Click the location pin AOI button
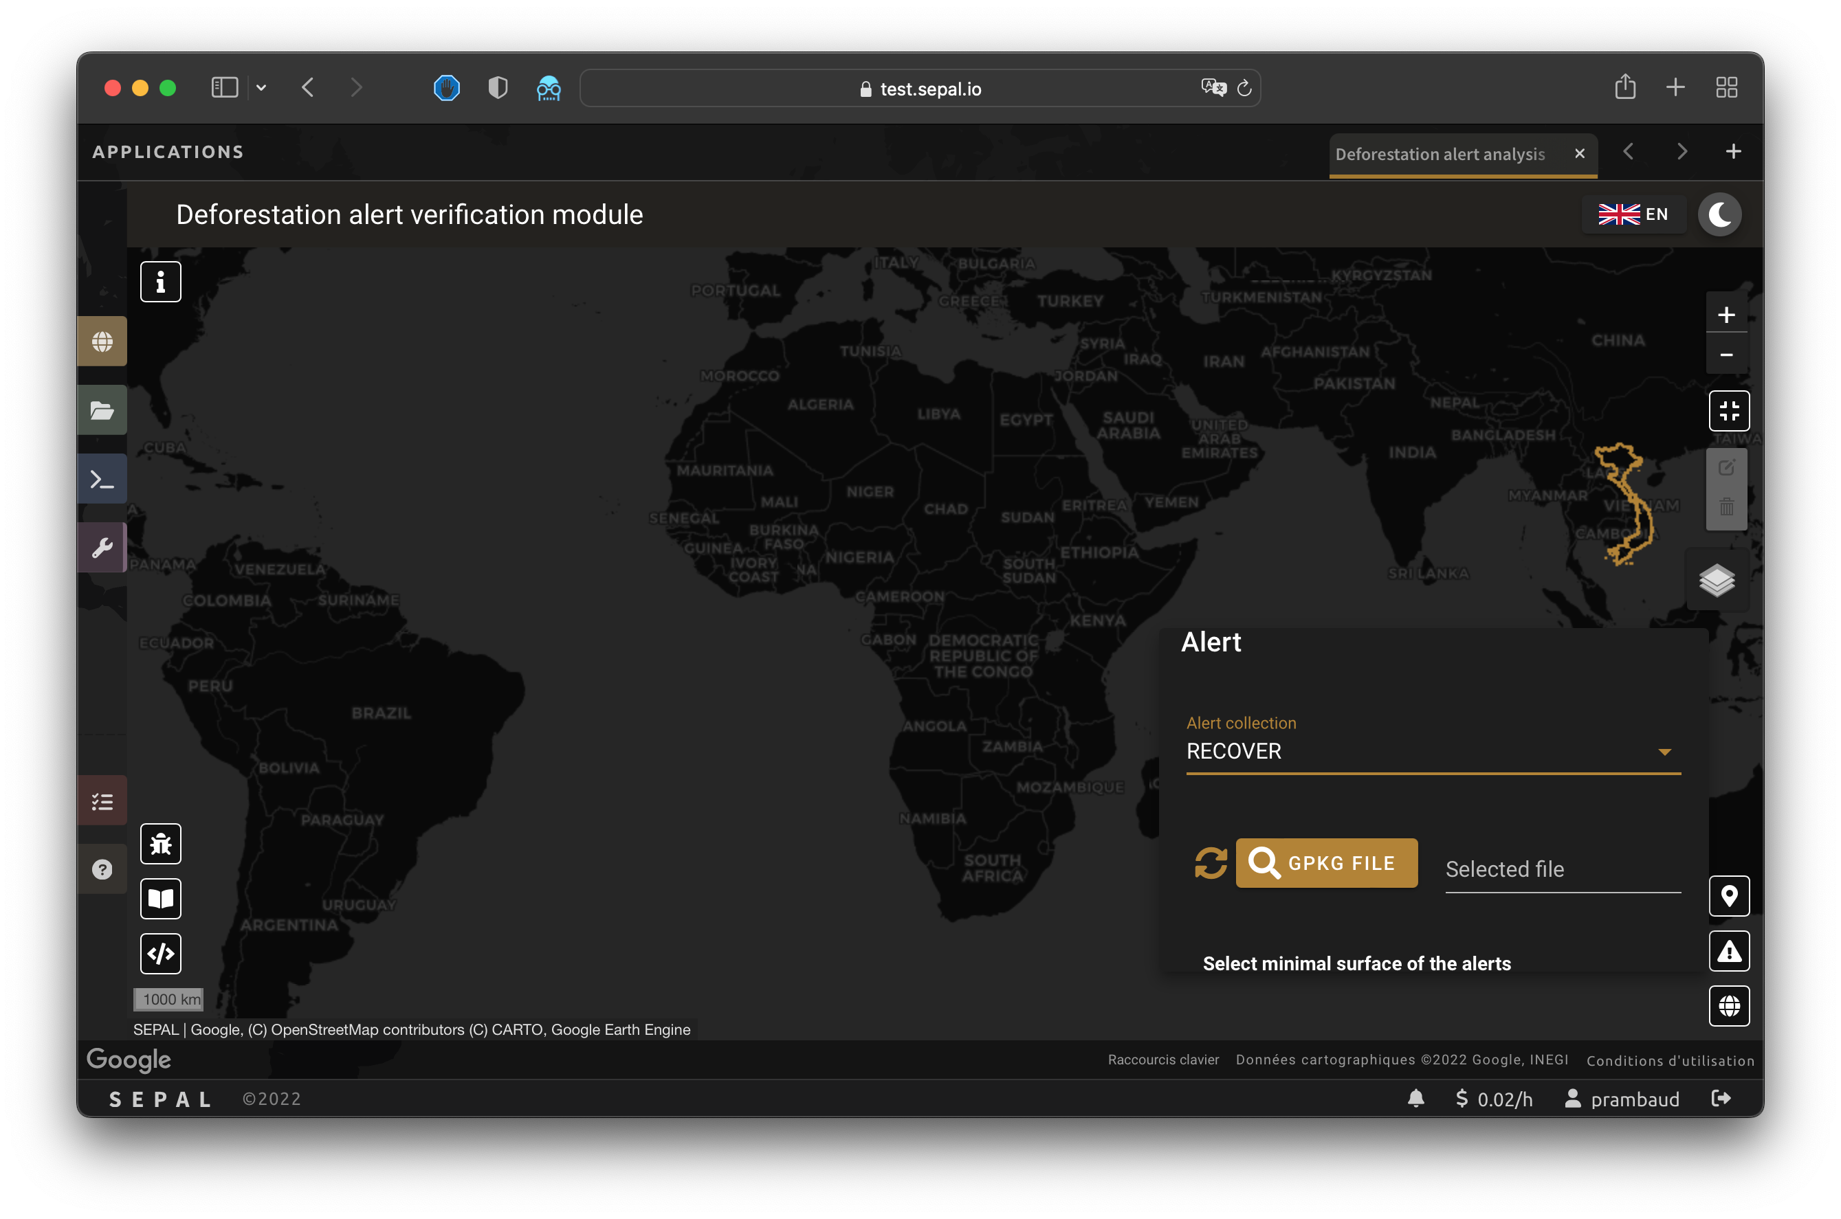 [1728, 896]
